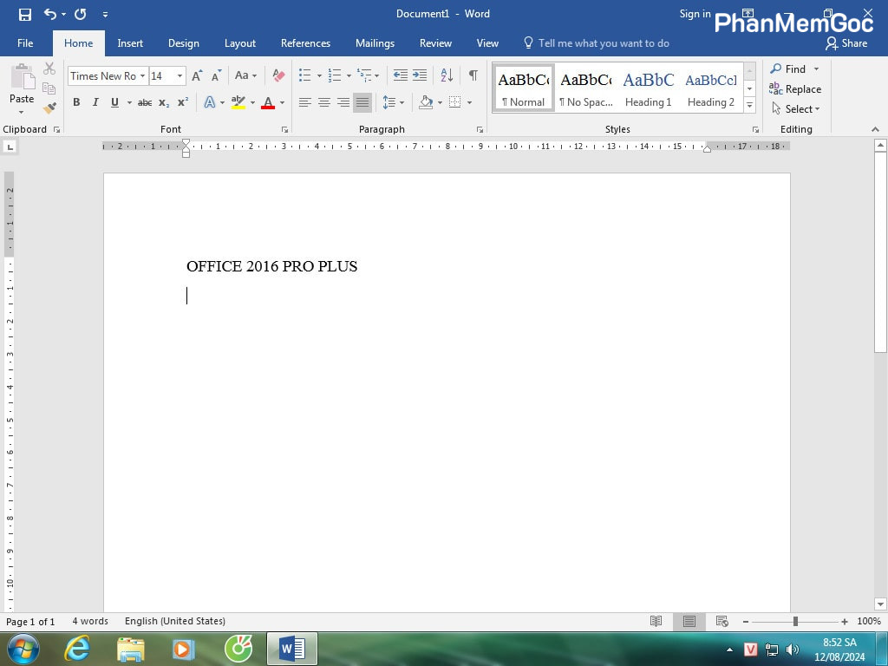
Task: Expand the Line Spacing dropdown
Action: [x=401, y=102]
